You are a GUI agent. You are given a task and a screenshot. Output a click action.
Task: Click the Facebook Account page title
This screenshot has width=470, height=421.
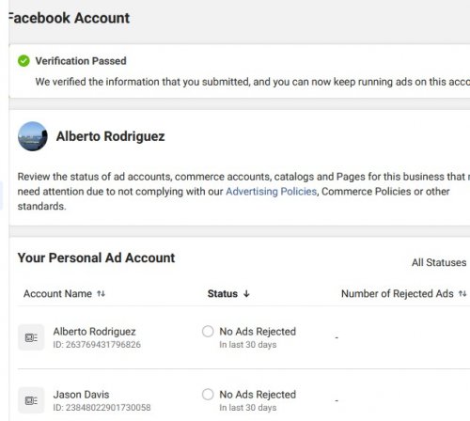[69, 18]
